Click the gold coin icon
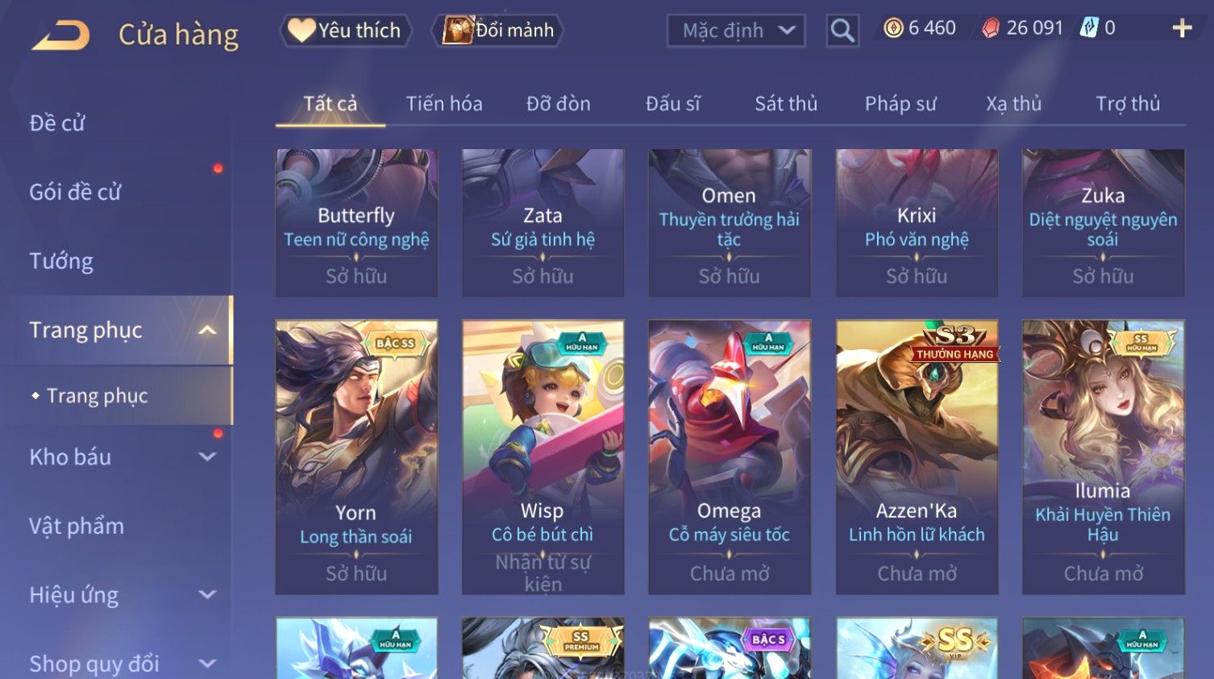 (x=893, y=28)
